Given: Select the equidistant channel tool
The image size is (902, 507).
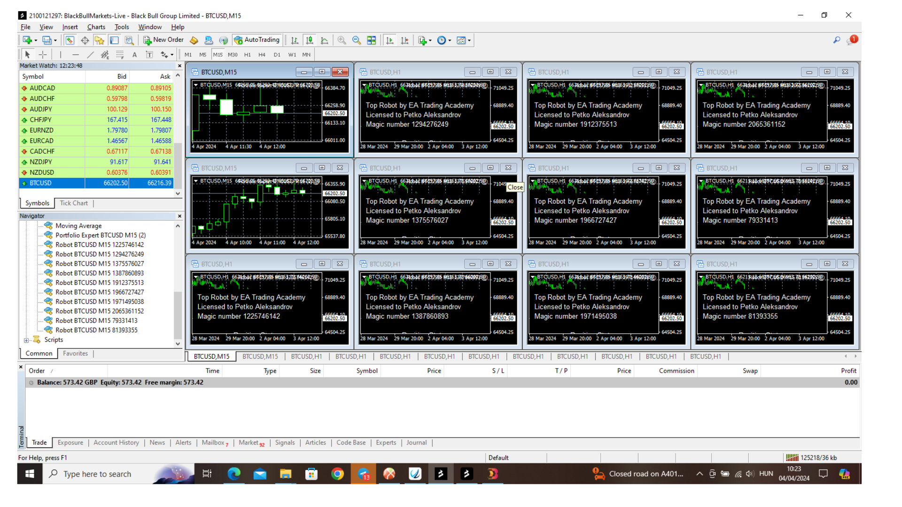Looking at the screenshot, I should 105,55.
